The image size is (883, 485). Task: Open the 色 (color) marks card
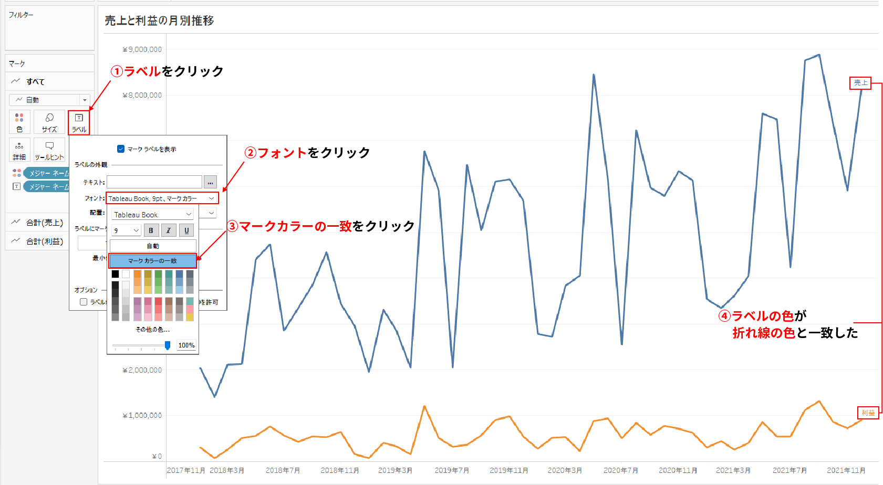(19, 122)
